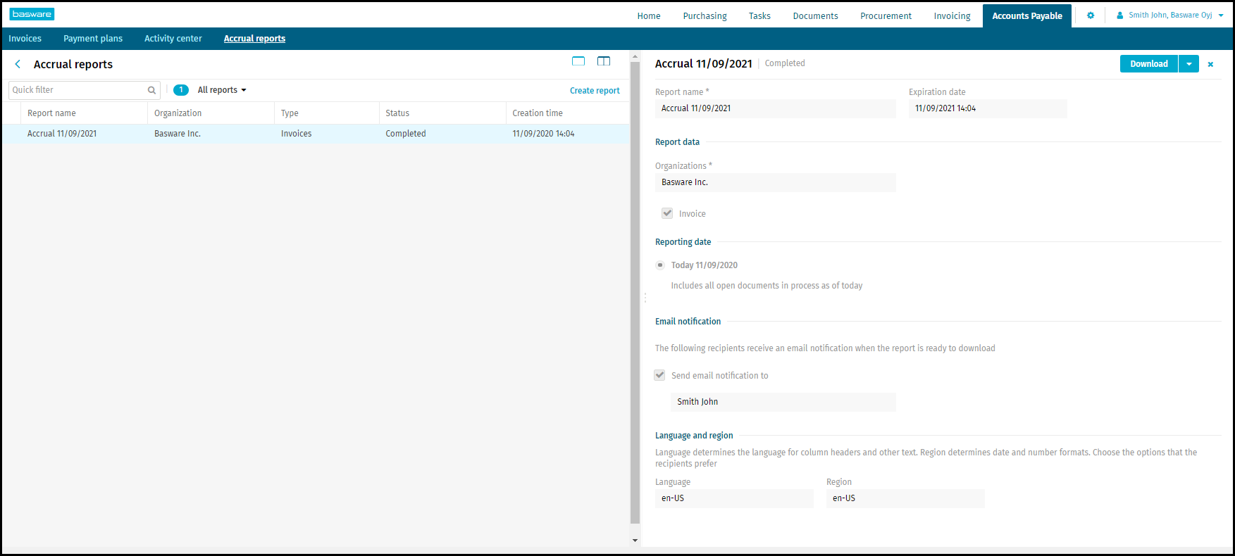Click the panel splitter handle
This screenshot has width=1235, height=556.
pyautogui.click(x=645, y=298)
